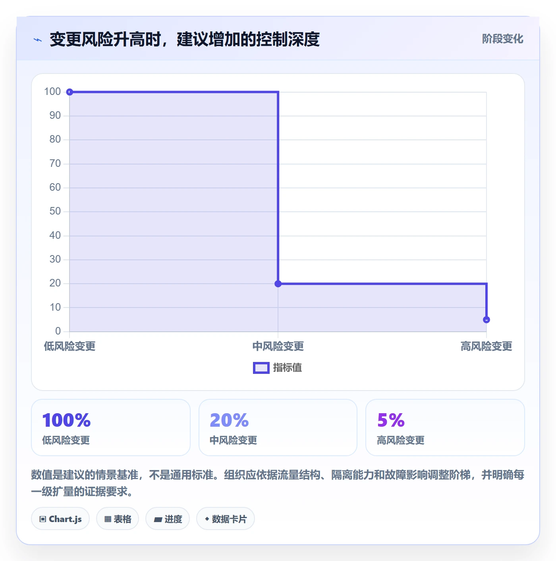Screen dimensions: 556x561
Task: Click the Chart.js tag chip
Action: click(60, 519)
